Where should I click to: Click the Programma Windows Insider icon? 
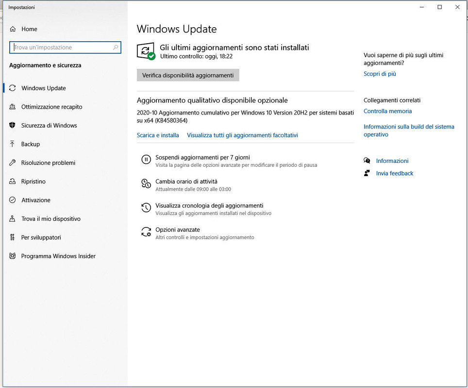click(12, 256)
